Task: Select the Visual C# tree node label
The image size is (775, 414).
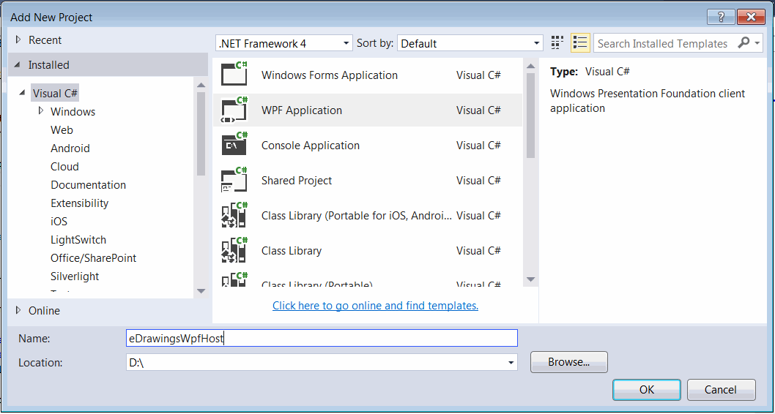Action: pyautogui.click(x=56, y=93)
